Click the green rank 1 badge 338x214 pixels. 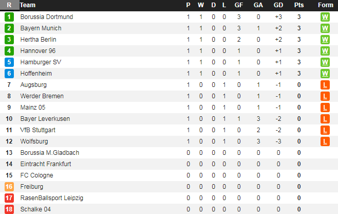click(9, 17)
